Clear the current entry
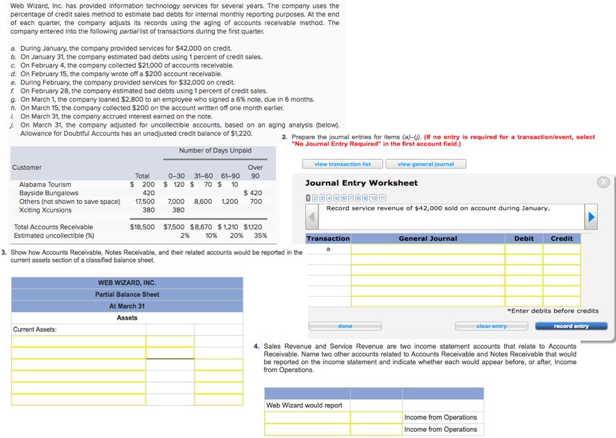Viewport: 616px width, 438px height. [x=492, y=326]
